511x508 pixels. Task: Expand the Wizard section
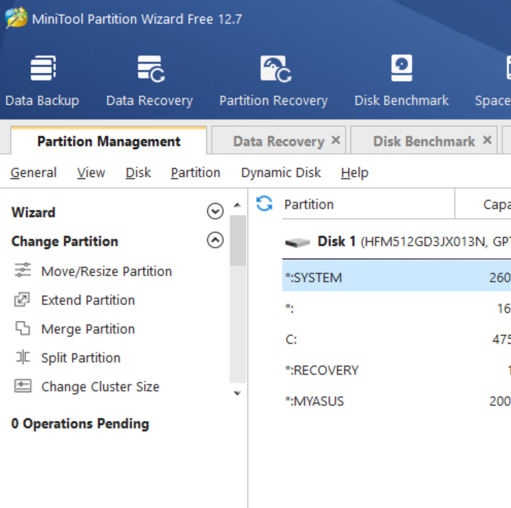215,211
